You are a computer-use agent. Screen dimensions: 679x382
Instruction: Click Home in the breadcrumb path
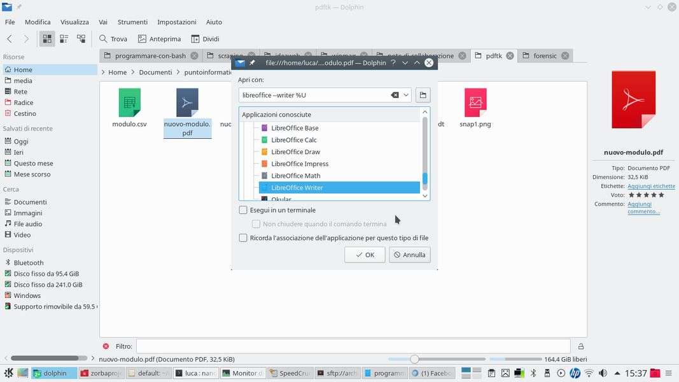[117, 73]
